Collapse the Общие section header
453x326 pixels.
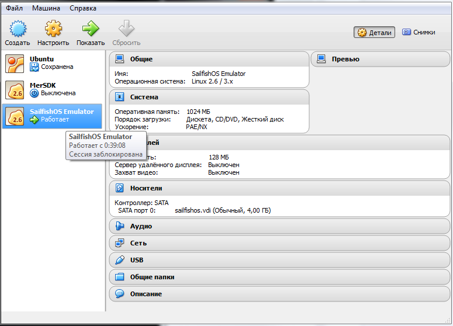point(209,59)
